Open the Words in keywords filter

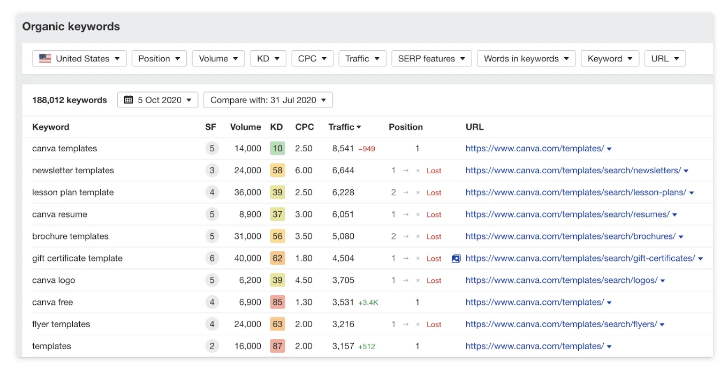coord(526,58)
